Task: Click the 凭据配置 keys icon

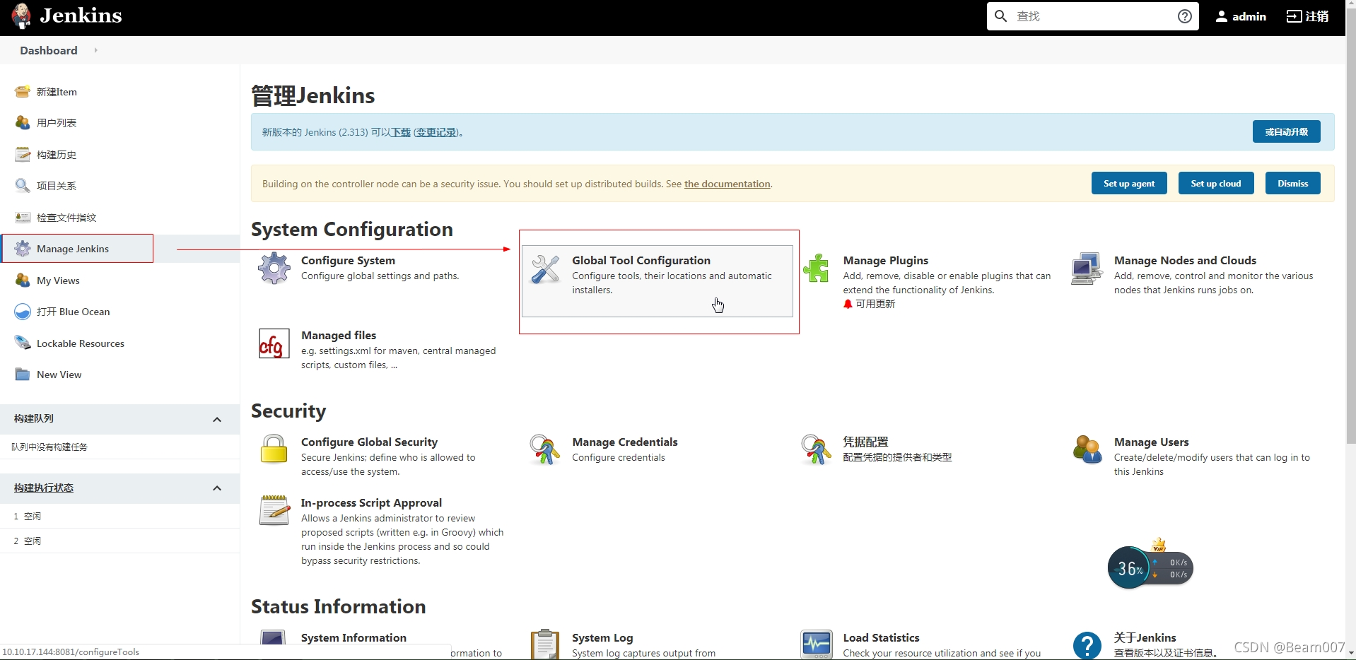Action: point(817,449)
